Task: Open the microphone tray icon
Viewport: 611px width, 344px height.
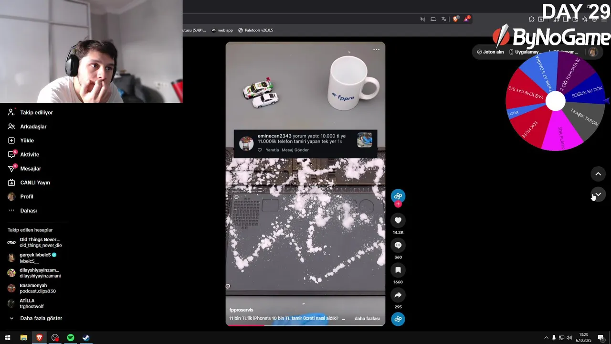Action: click(x=554, y=338)
